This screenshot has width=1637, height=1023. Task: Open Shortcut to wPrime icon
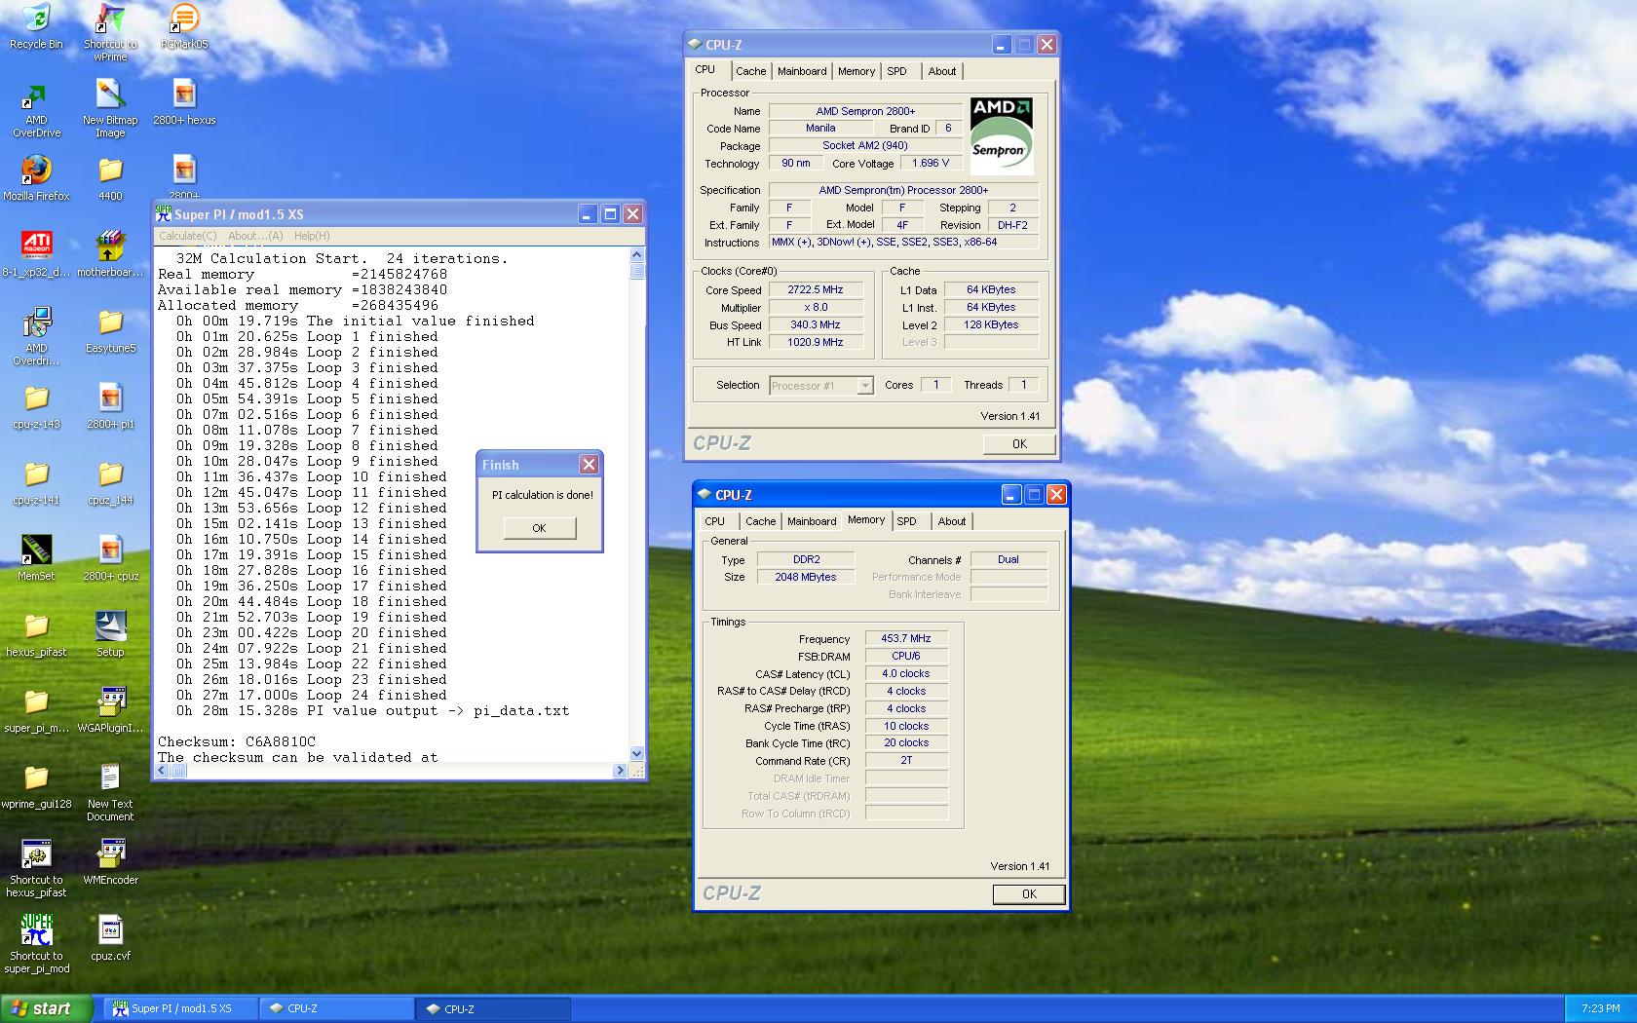pos(110,32)
